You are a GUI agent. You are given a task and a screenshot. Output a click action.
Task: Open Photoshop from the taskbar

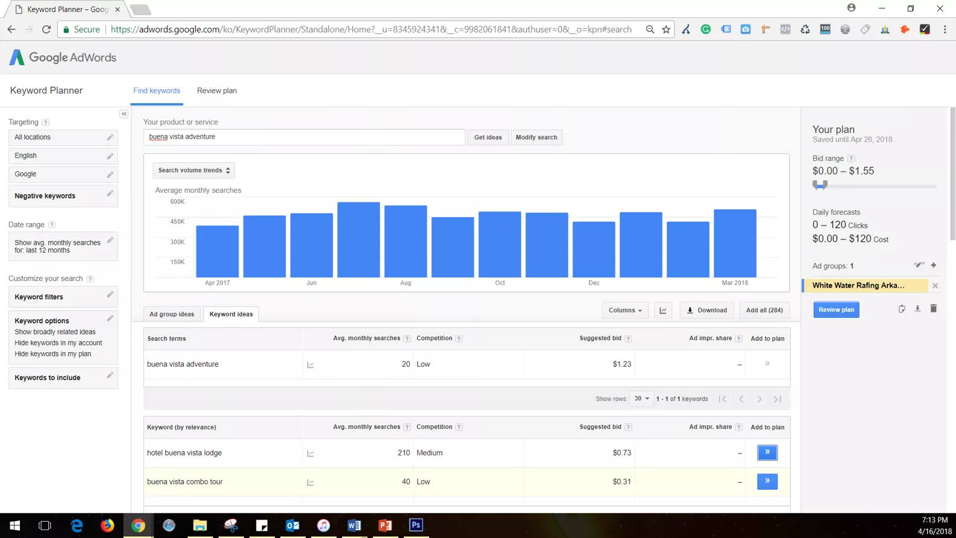(x=416, y=525)
